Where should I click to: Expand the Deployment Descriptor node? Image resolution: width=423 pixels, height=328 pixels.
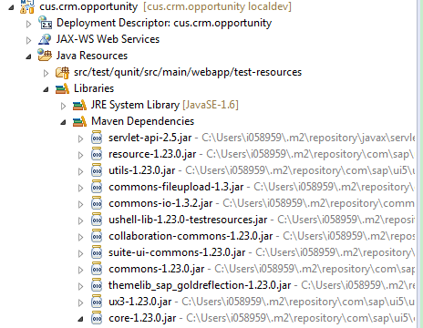coord(28,24)
